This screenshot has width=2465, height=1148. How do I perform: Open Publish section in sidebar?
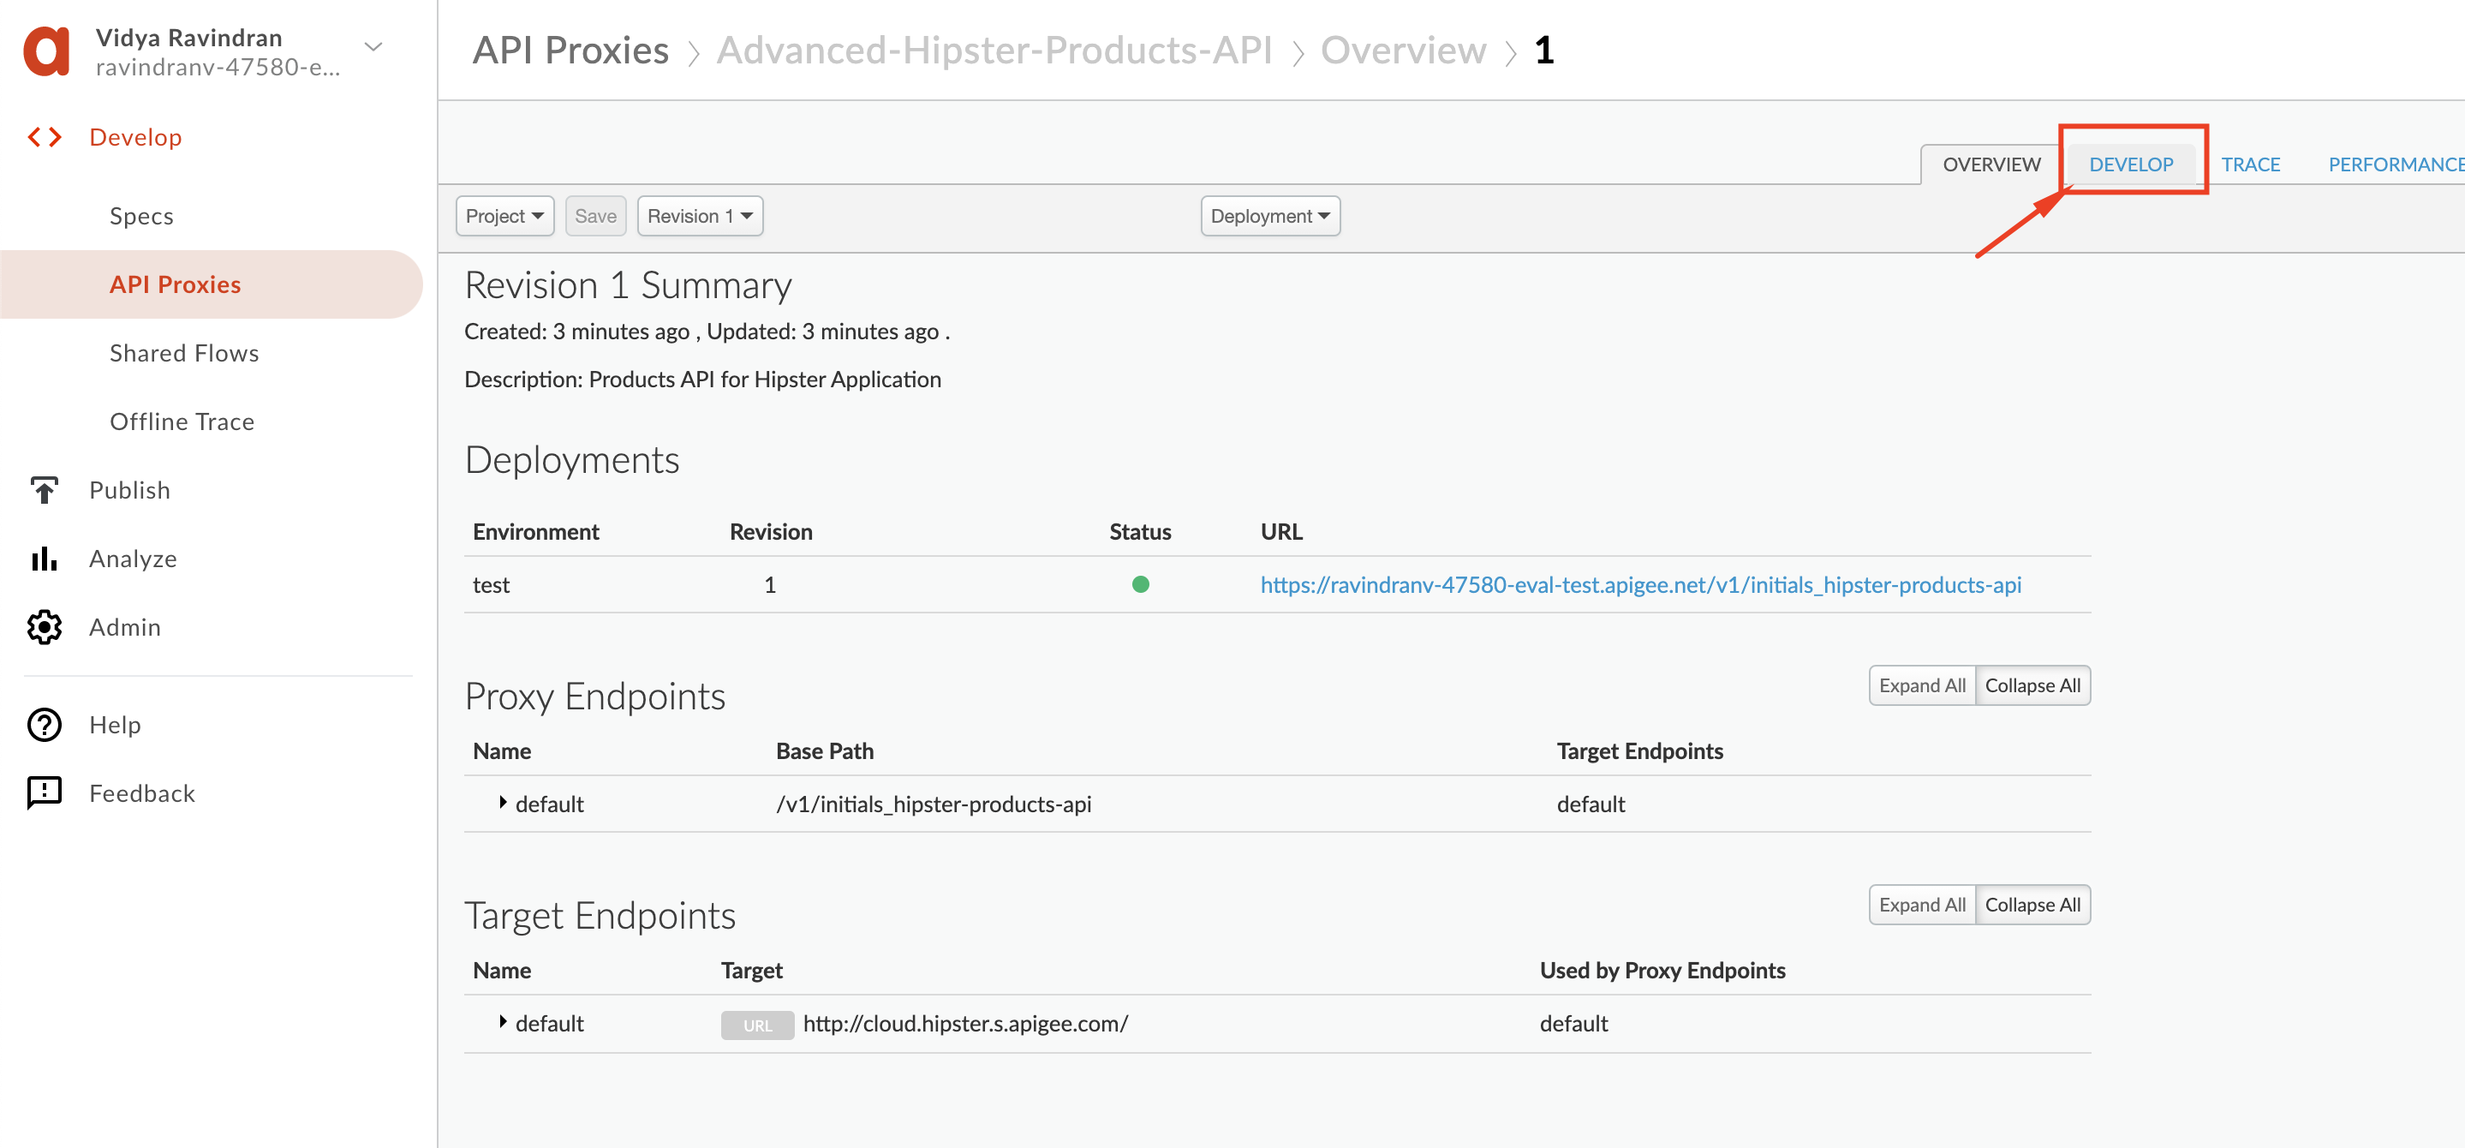pos(129,490)
